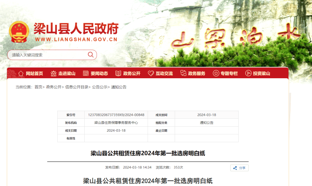Click the home icon beside 网站首页
The image size is (312, 186).
[x=21, y=74]
